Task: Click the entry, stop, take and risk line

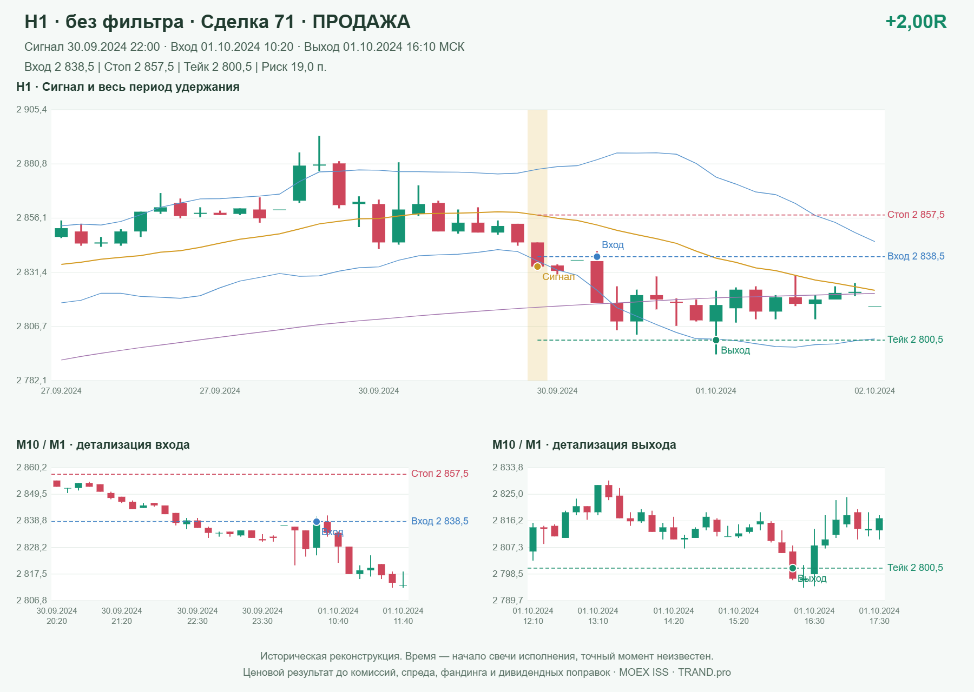Action: coord(175,67)
